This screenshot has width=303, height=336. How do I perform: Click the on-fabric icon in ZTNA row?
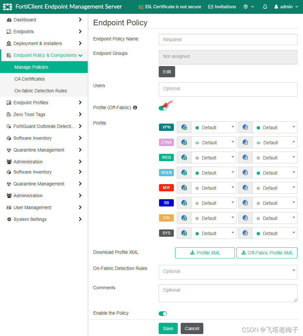(x=184, y=142)
